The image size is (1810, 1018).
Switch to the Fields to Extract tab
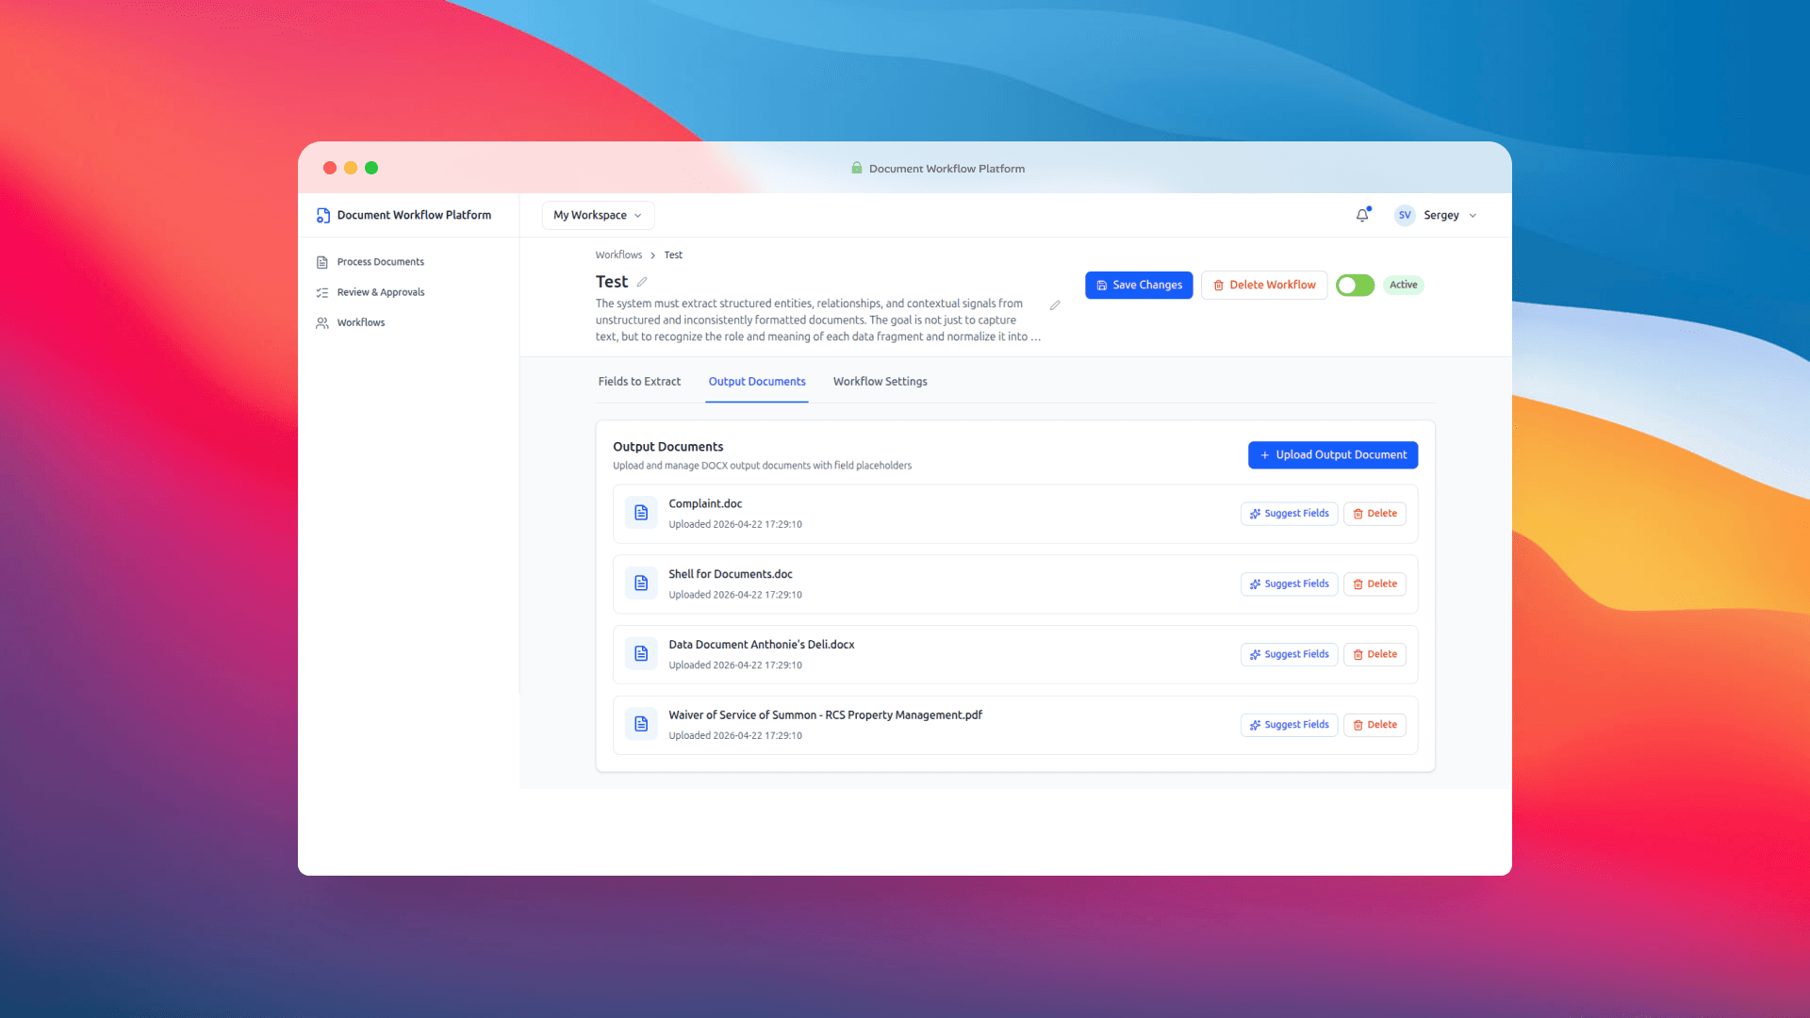click(639, 381)
